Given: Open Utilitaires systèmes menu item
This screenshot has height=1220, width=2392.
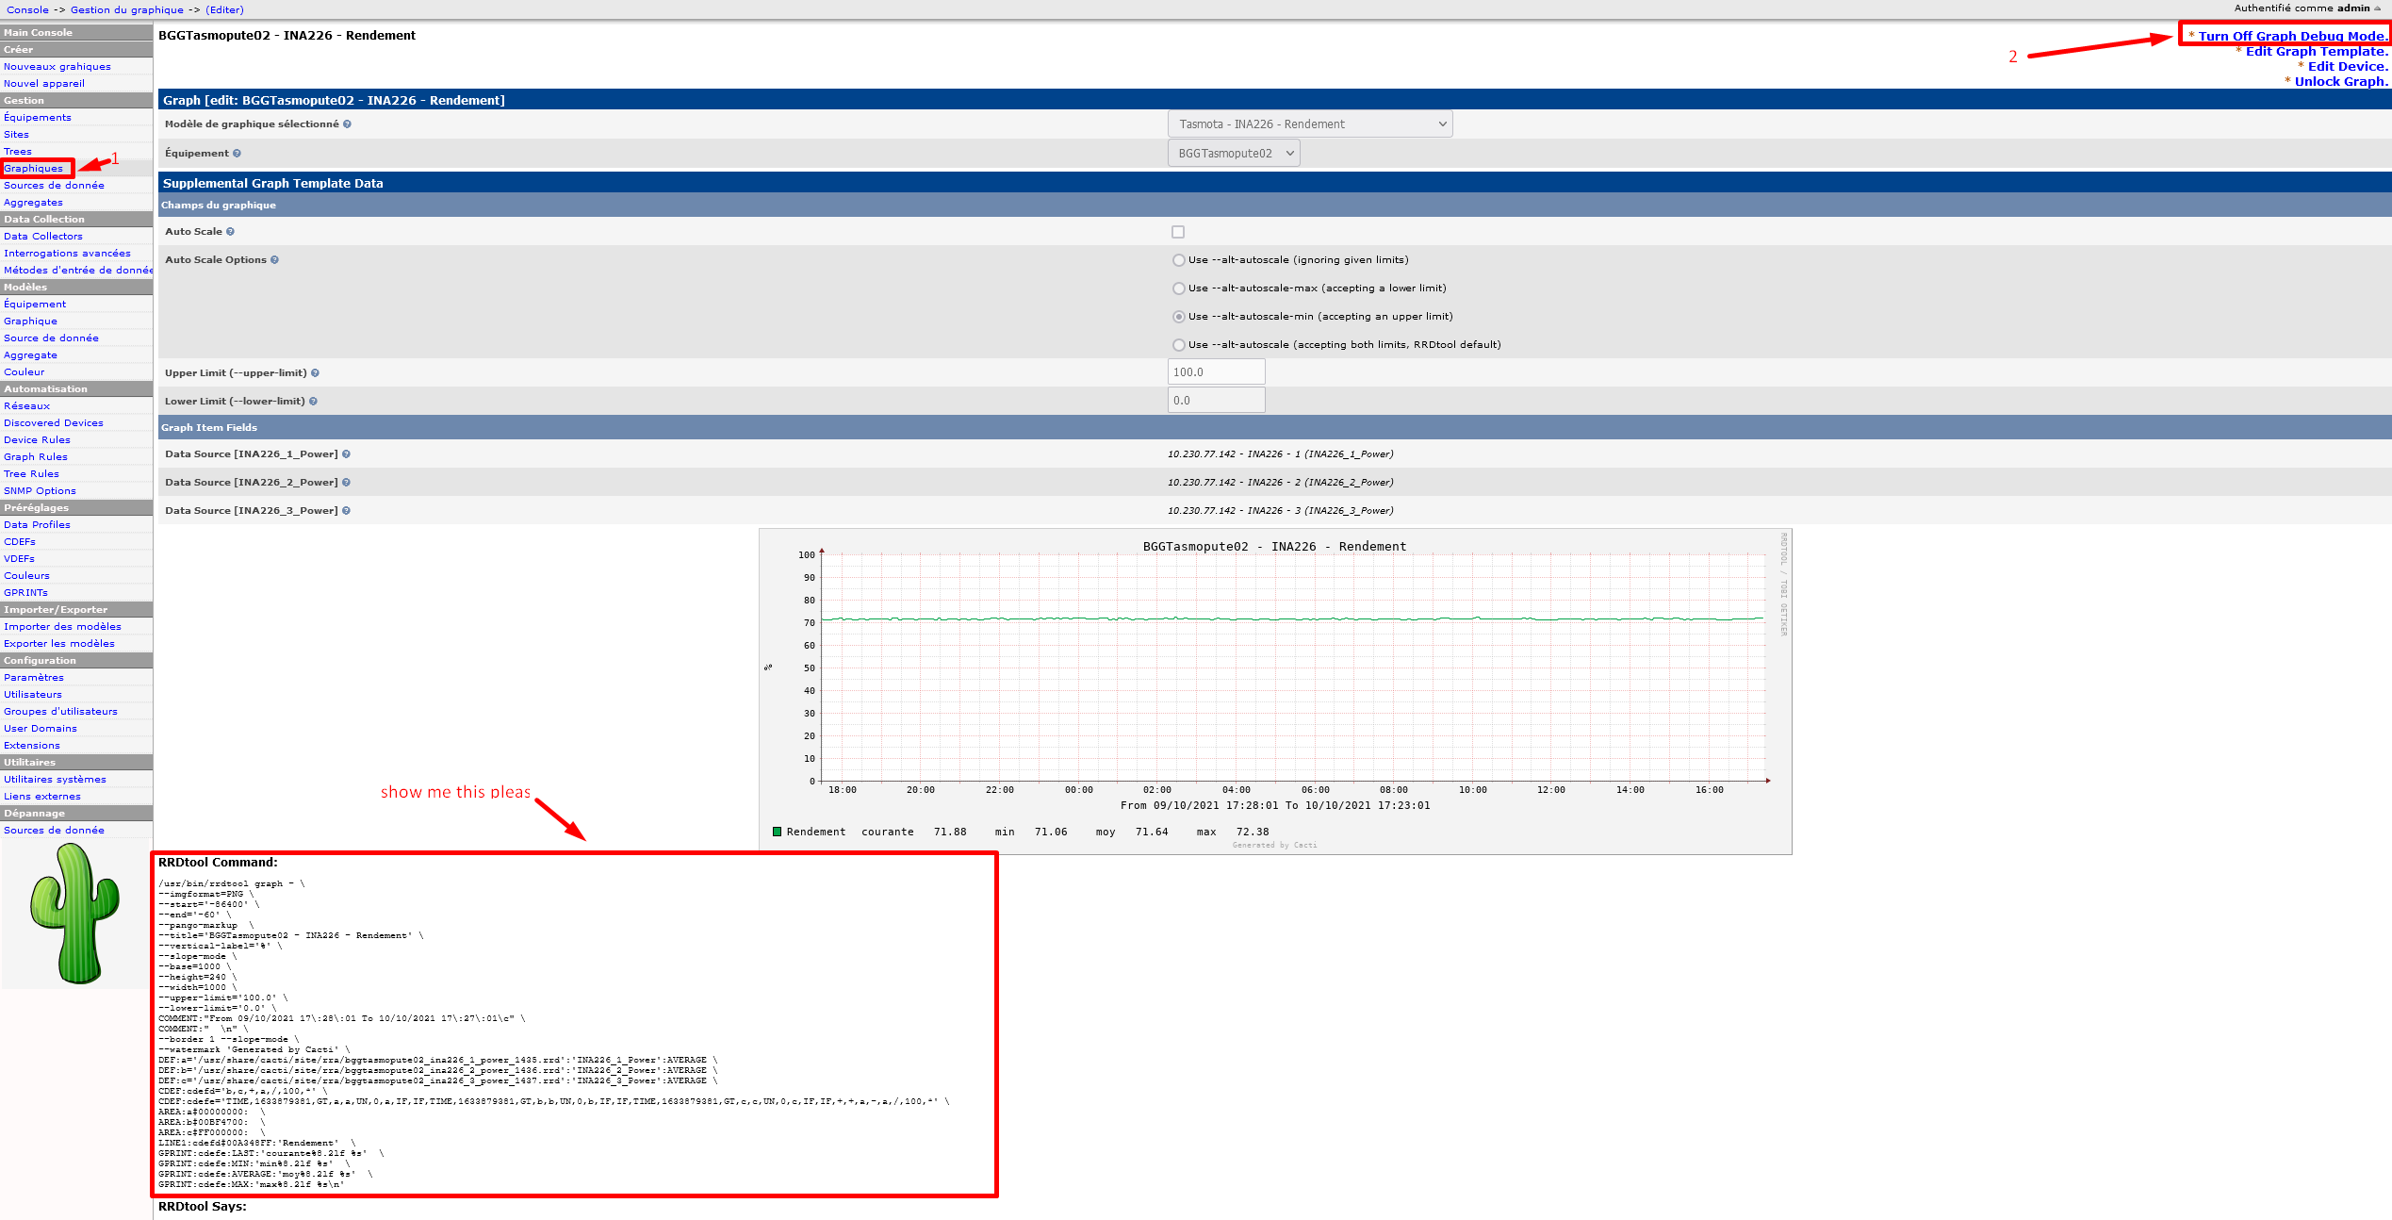Looking at the screenshot, I should click(x=55, y=780).
